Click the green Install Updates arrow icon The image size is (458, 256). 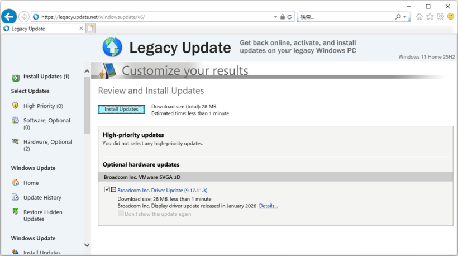tap(16, 78)
